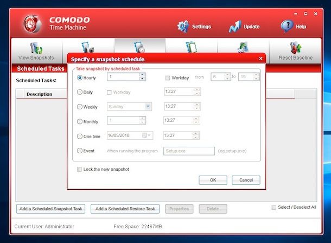
Task: Maximize the Comodo Time Machine window
Action: (305, 14)
